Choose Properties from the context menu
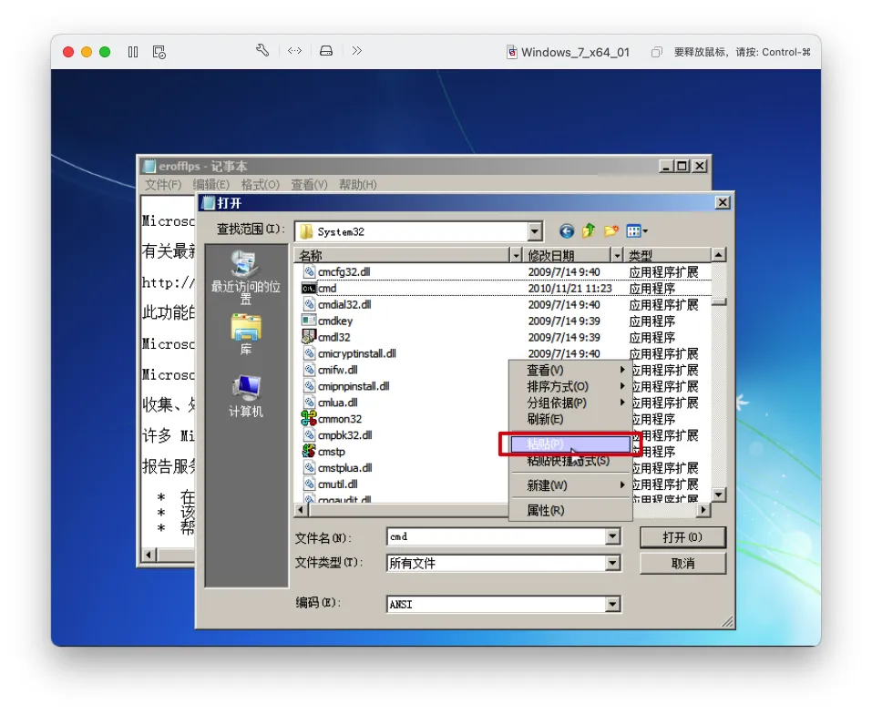The image size is (872, 714). tap(570, 510)
